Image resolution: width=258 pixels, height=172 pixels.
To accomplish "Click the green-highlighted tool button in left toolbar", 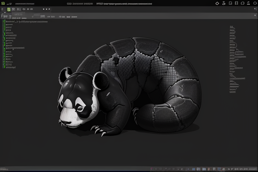I will [x=9, y=9].
